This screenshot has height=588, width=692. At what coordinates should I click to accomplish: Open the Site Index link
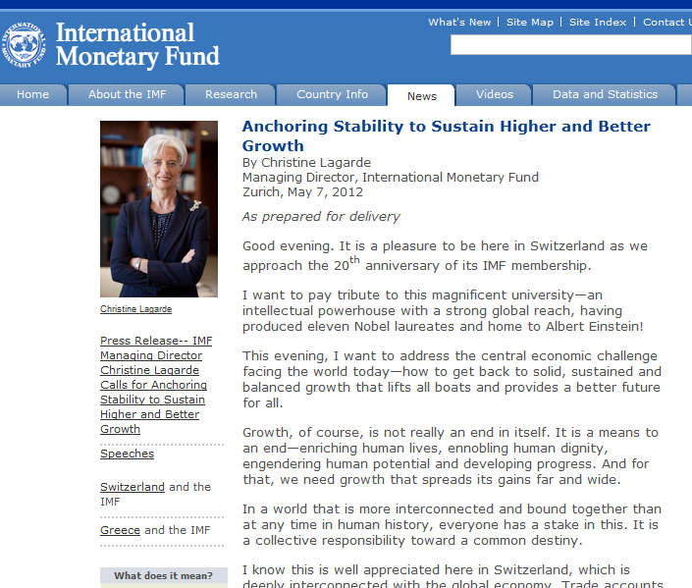pos(597,23)
